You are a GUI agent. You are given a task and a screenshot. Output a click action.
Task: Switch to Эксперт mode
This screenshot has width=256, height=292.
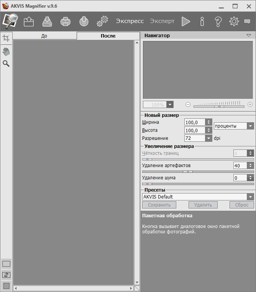(162, 21)
